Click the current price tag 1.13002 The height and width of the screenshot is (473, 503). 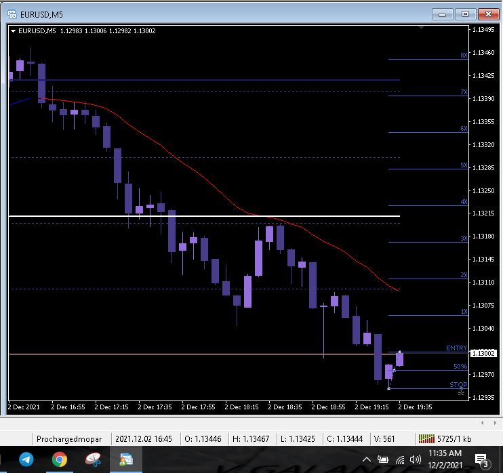[483, 353]
